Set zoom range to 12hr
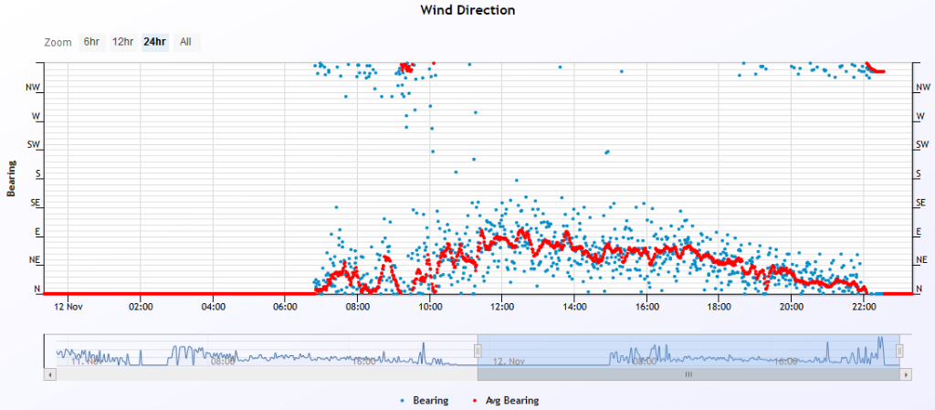Image resolution: width=935 pixels, height=410 pixels. pyautogui.click(x=123, y=42)
